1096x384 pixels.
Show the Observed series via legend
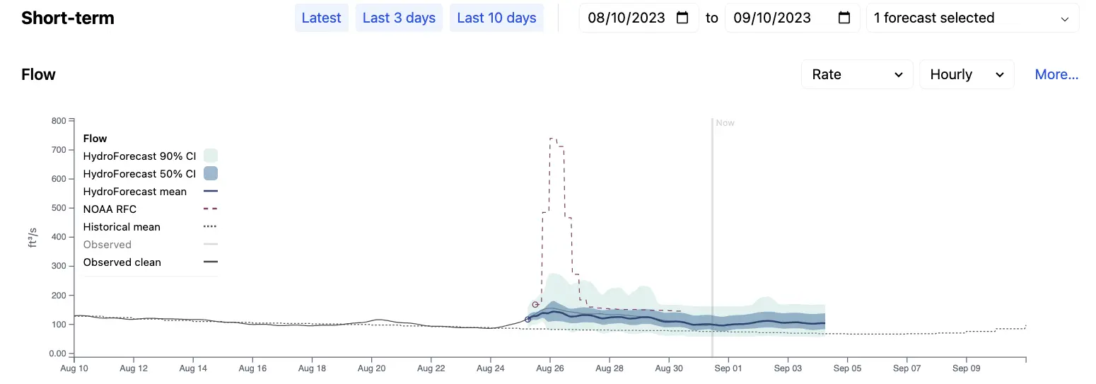pos(150,244)
